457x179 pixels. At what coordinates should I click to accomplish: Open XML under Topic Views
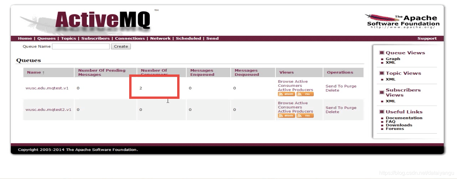click(x=391, y=79)
